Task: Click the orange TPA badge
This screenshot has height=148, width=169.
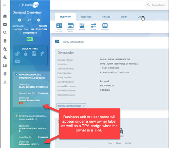Action: (21, 103)
